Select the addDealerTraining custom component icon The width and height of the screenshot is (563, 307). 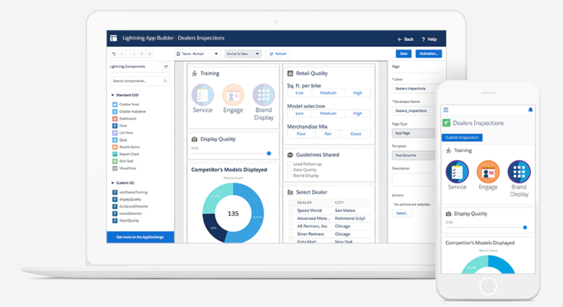pyautogui.click(x=115, y=192)
